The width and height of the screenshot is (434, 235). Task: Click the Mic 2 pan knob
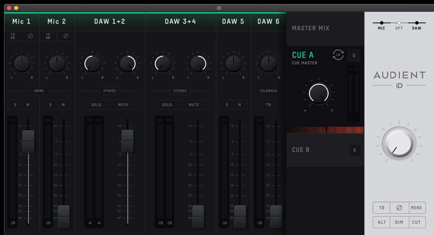coord(58,64)
